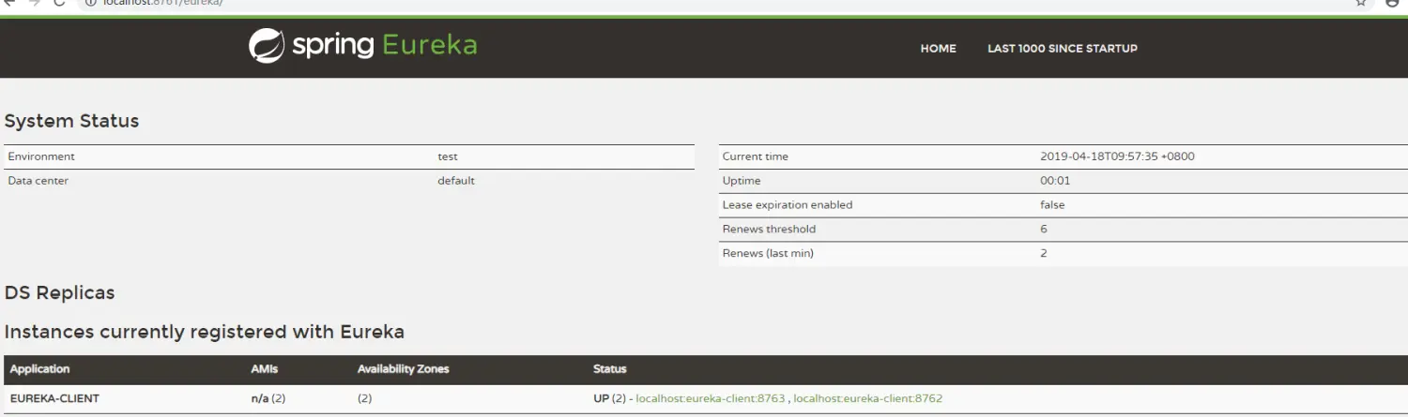Click the AMIs column header
The image size is (1408, 417).
[265, 369]
